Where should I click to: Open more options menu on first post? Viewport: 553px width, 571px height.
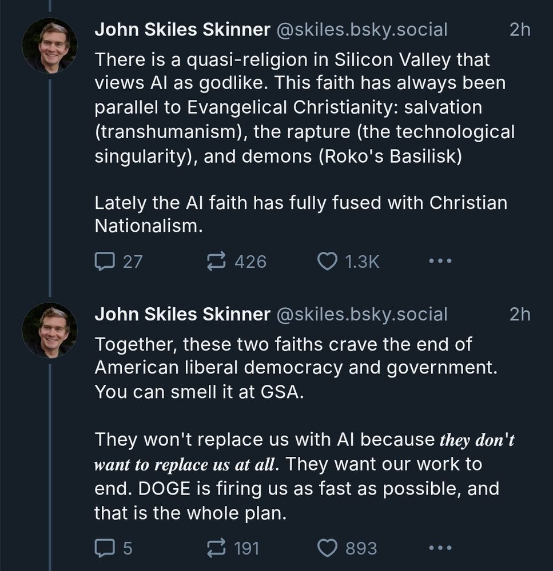[x=440, y=262]
